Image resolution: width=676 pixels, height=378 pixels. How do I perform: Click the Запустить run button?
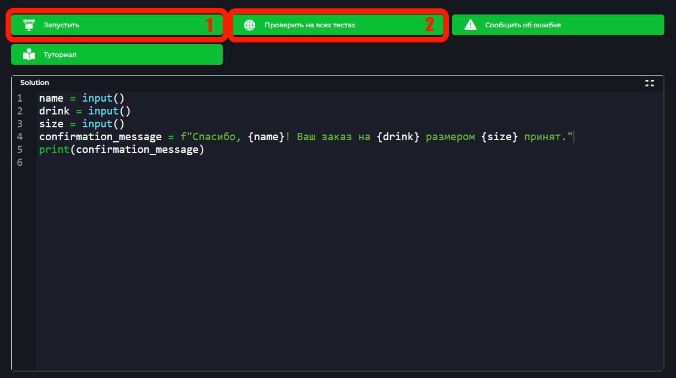[117, 25]
